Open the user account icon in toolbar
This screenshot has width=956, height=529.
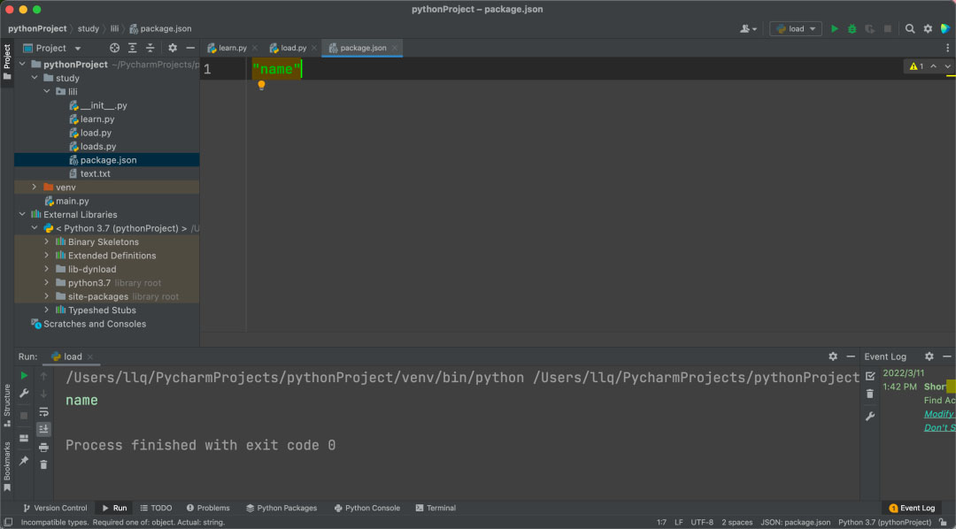[748, 28]
